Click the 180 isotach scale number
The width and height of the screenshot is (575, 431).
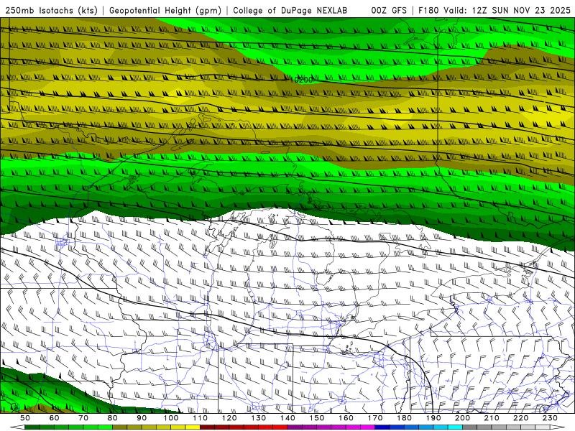point(404,418)
